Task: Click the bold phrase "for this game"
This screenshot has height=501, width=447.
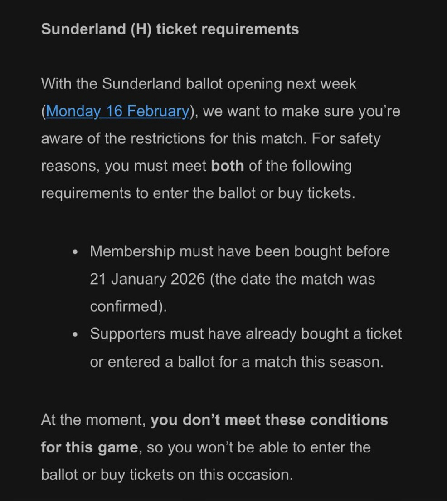Action: pos(89,447)
